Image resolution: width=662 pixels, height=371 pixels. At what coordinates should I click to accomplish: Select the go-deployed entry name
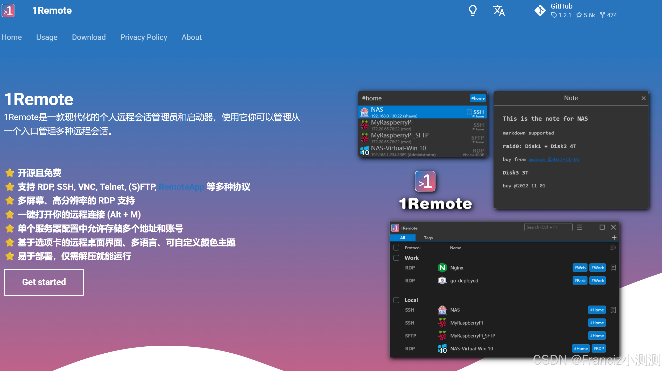pos(464,281)
